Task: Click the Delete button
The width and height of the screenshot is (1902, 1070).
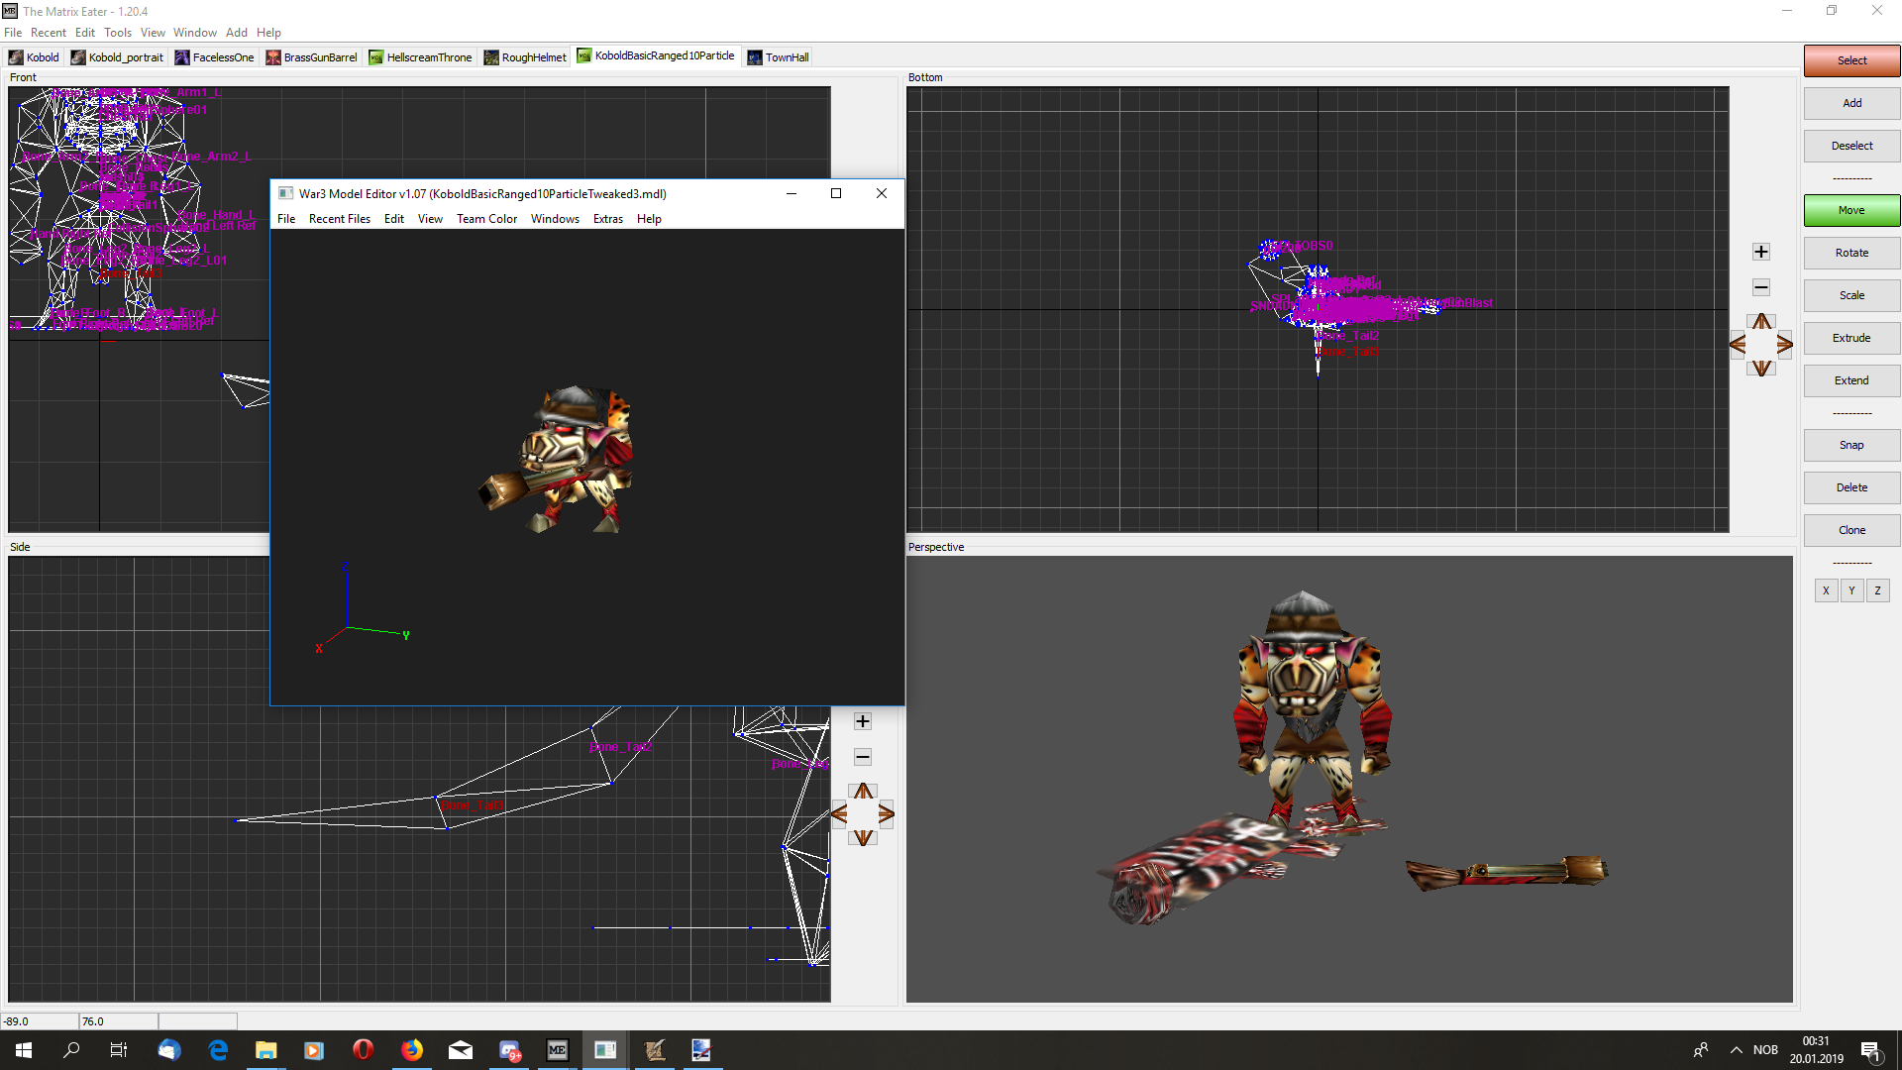Action: click(x=1851, y=487)
